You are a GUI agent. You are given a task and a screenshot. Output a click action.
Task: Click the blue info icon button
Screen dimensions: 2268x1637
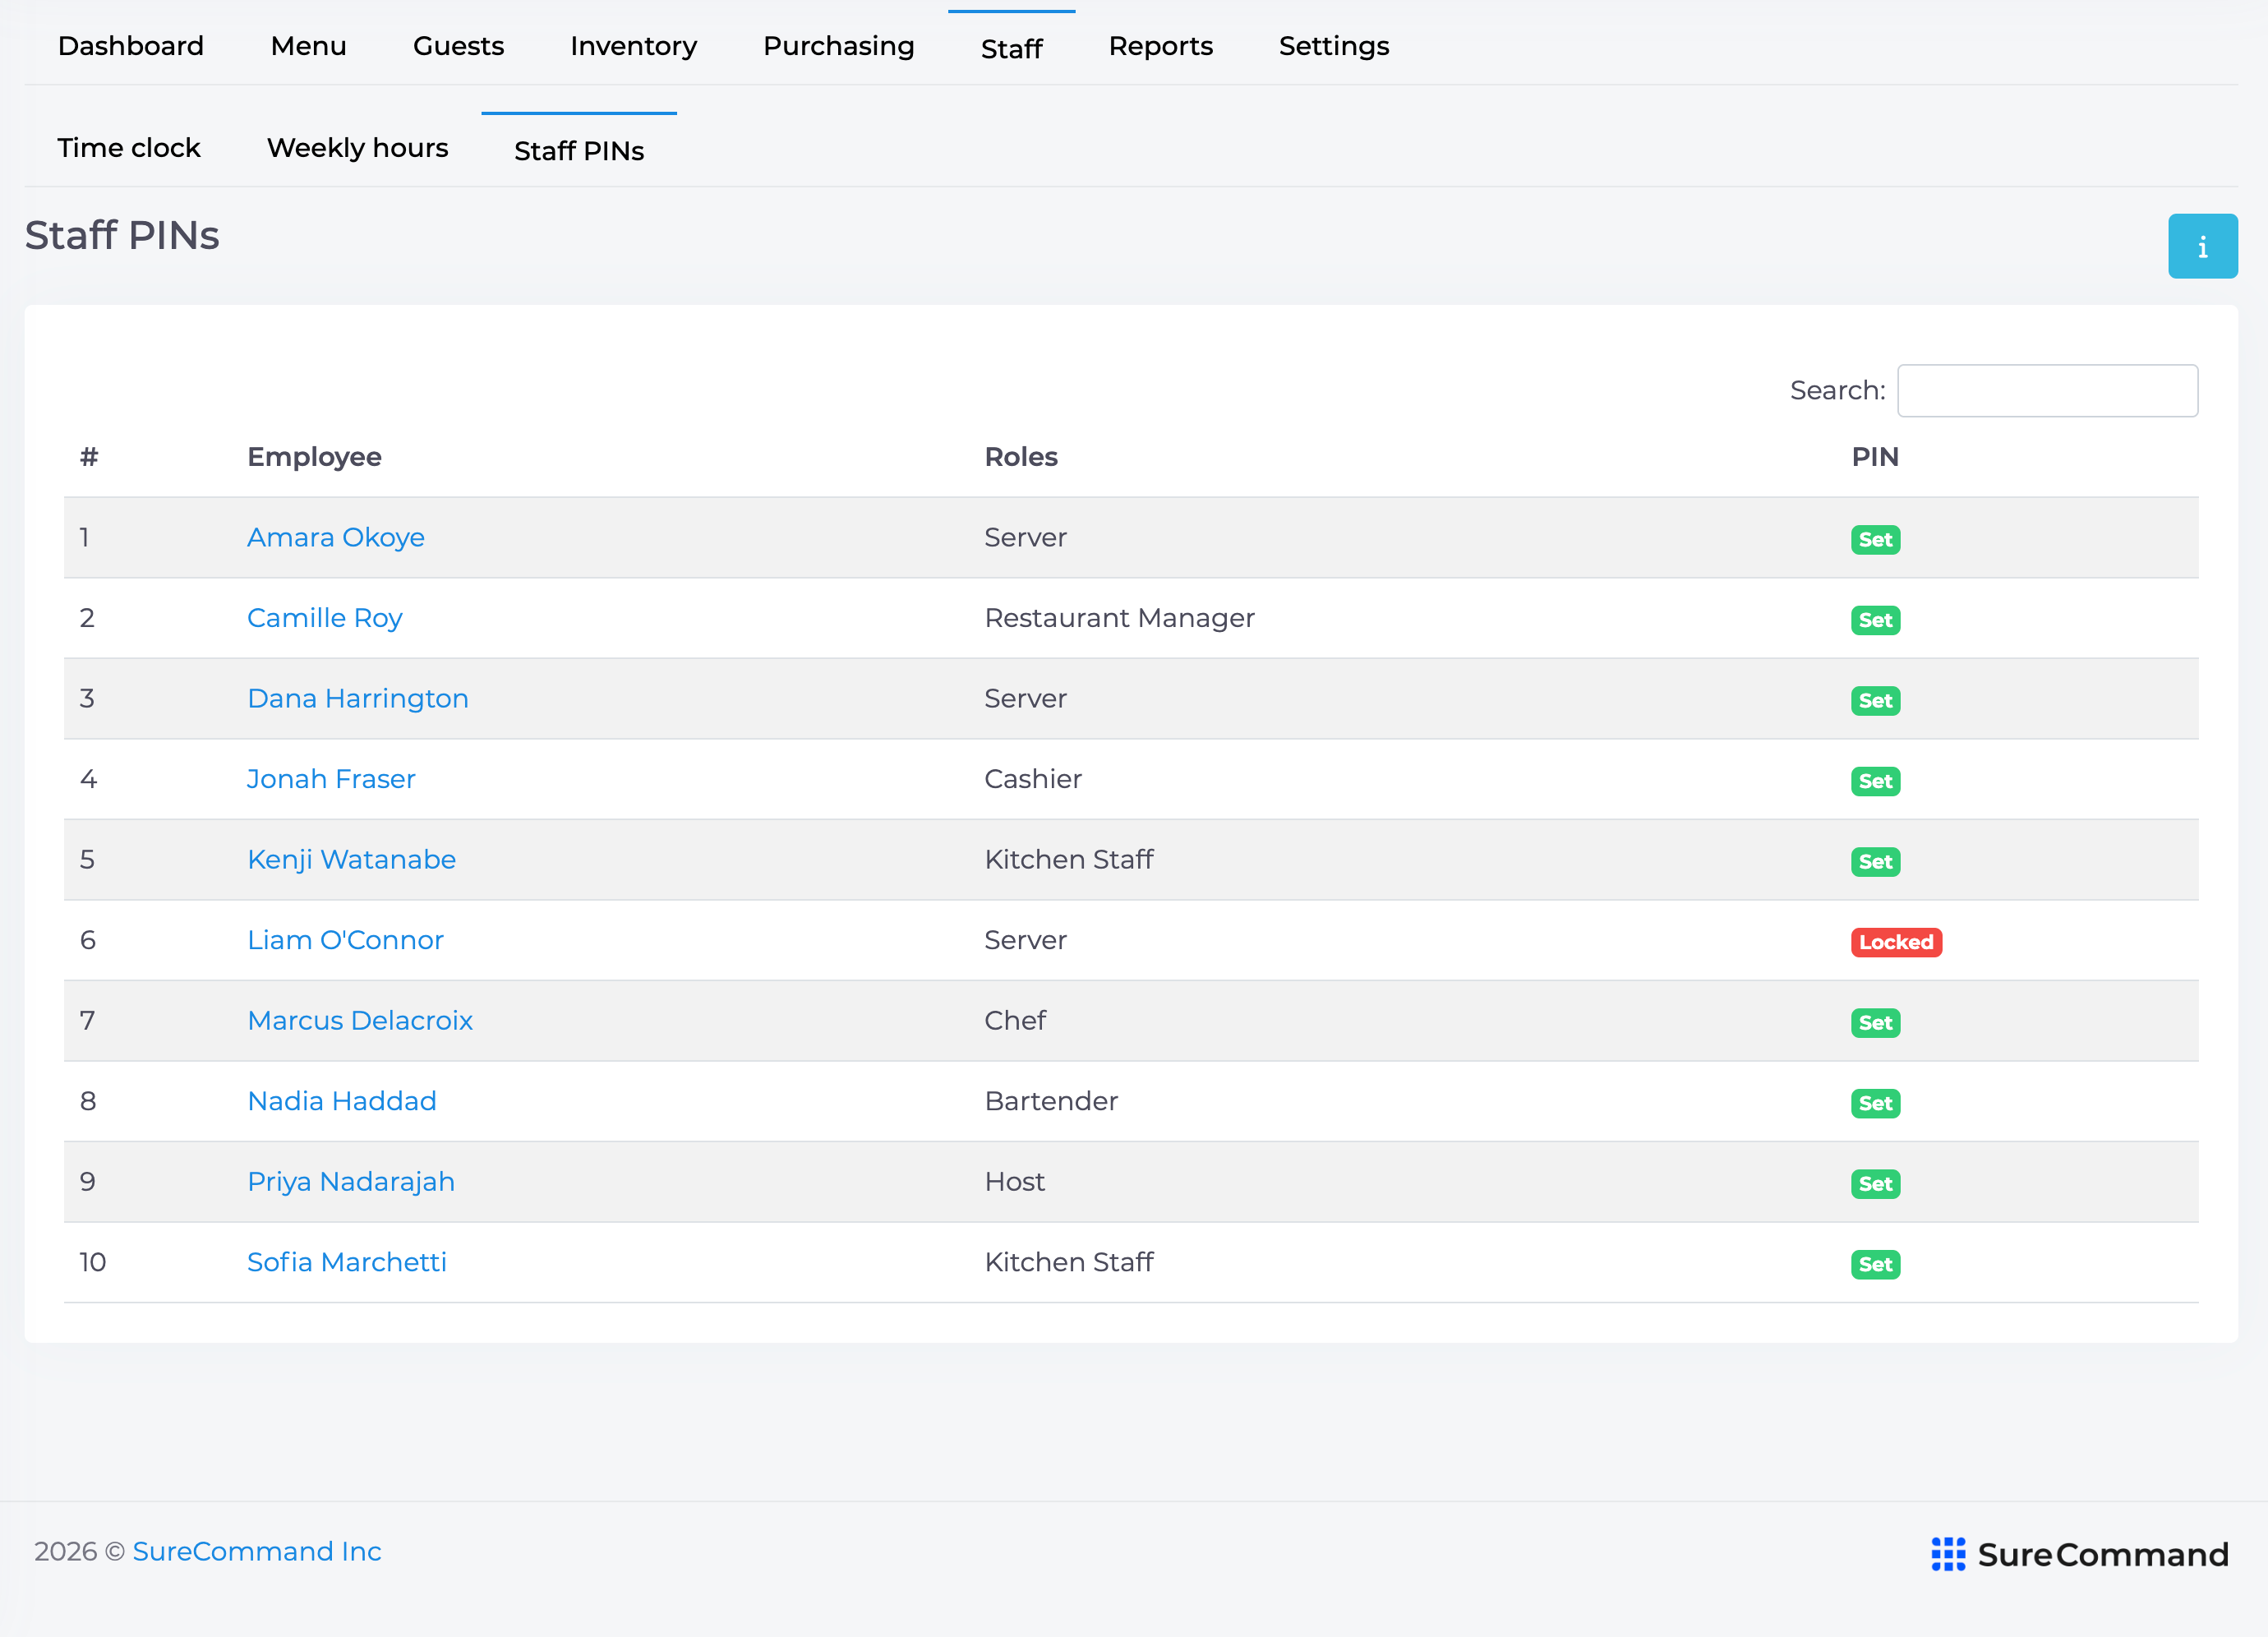[x=2202, y=246]
